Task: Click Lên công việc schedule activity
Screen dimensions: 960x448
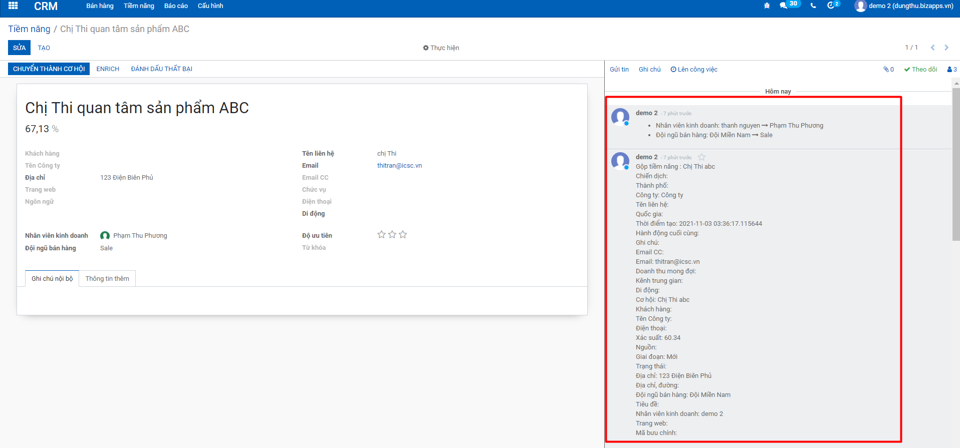Action: pos(694,70)
